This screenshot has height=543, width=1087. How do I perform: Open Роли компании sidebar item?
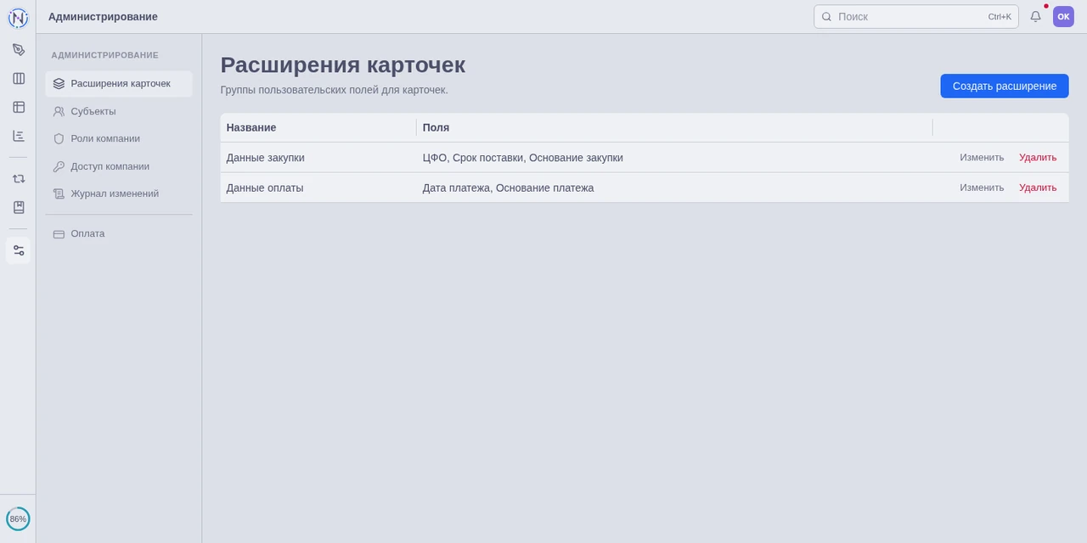coord(119,138)
